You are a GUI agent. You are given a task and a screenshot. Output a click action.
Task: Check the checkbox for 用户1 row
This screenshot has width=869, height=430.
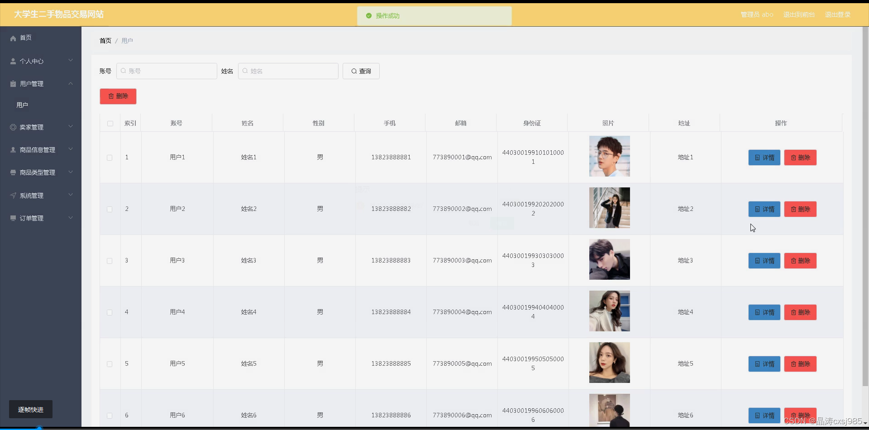click(x=110, y=158)
